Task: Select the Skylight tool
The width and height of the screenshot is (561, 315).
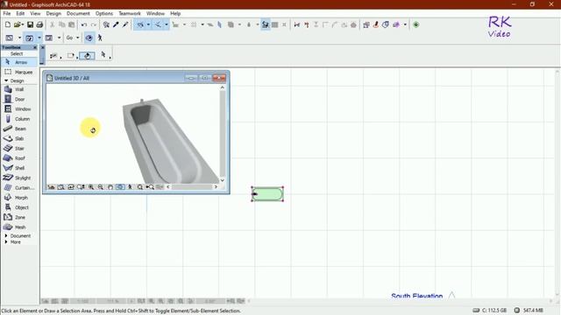Action: pyautogui.click(x=18, y=178)
